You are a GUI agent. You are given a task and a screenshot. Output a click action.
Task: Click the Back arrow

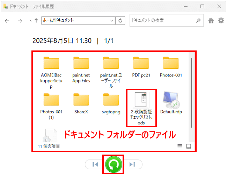coord(7,21)
